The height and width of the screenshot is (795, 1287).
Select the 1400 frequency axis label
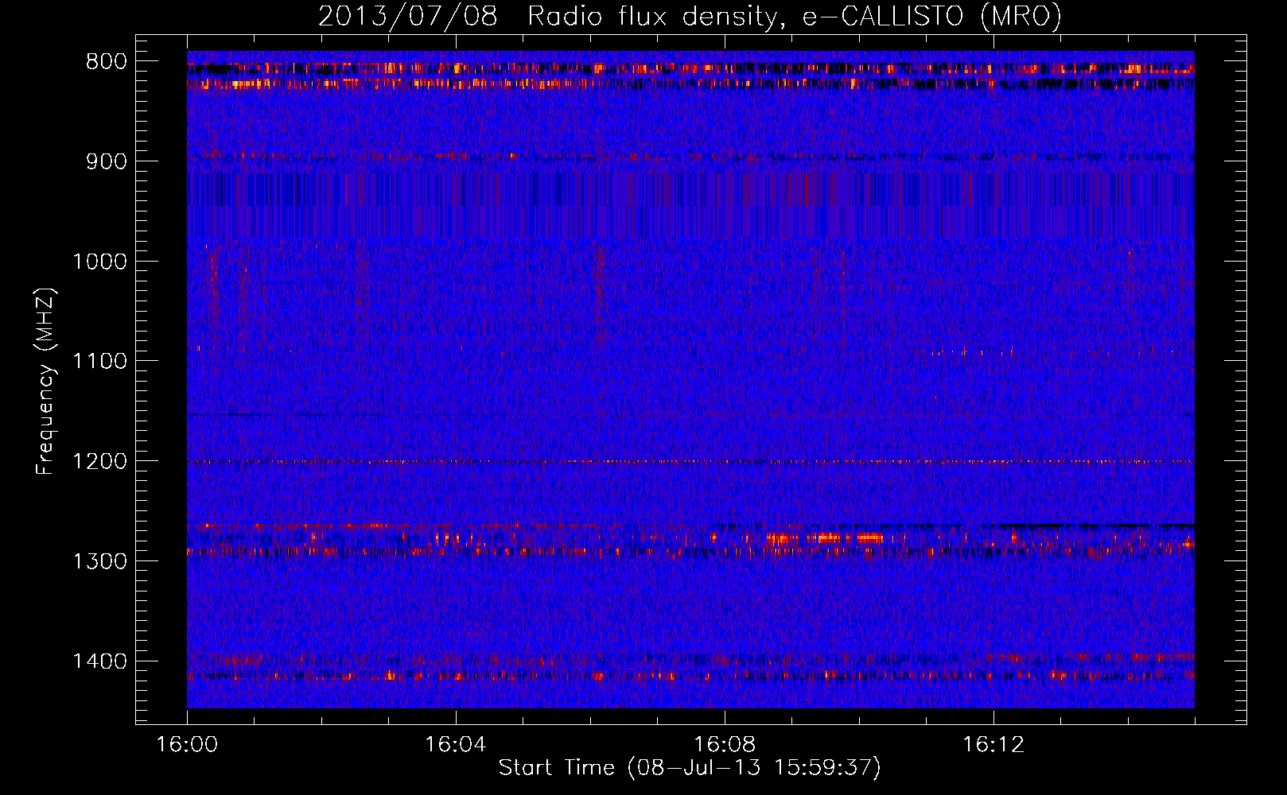click(99, 661)
